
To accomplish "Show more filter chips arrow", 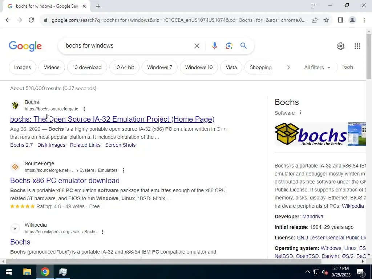I will tap(288, 67).
